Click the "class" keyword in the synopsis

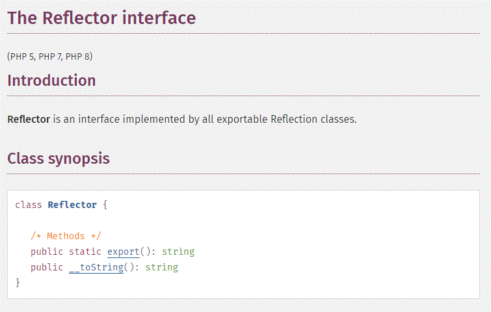pos(28,205)
